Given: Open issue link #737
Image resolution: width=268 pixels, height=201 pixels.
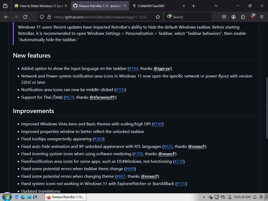Looking at the screenshot, I should tap(181, 184).
